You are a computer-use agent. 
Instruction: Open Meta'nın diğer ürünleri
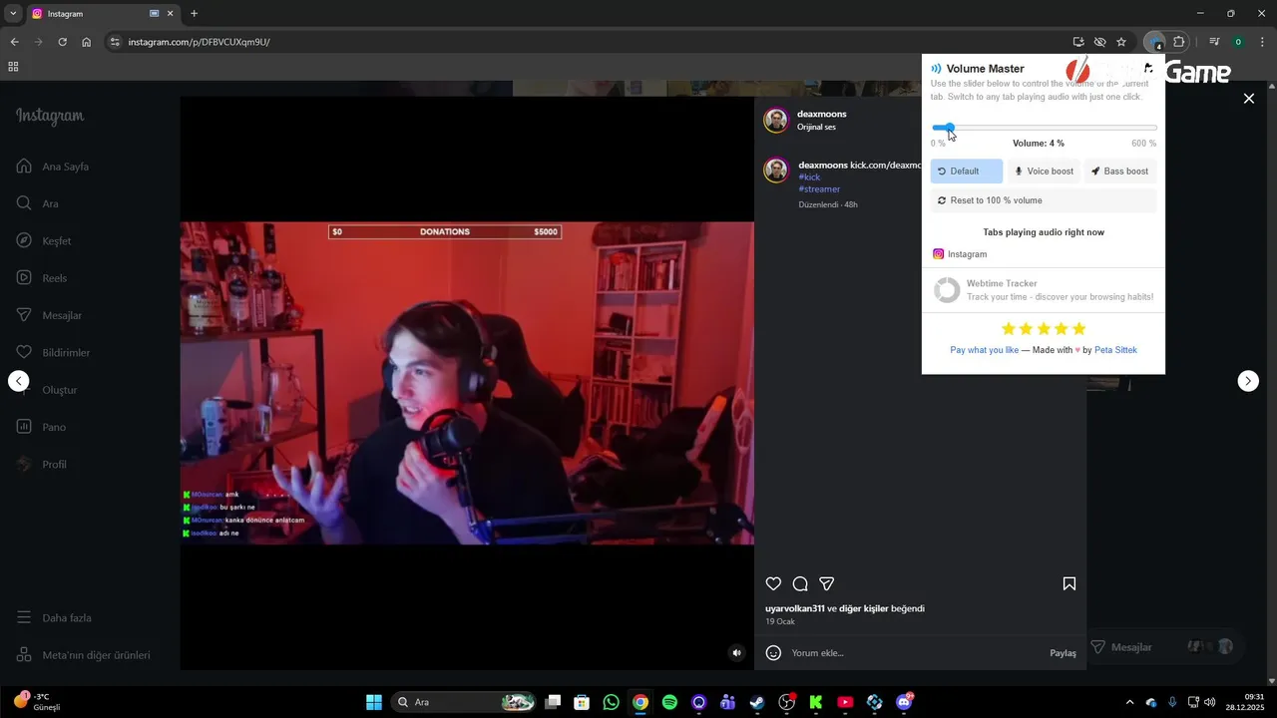(83, 655)
